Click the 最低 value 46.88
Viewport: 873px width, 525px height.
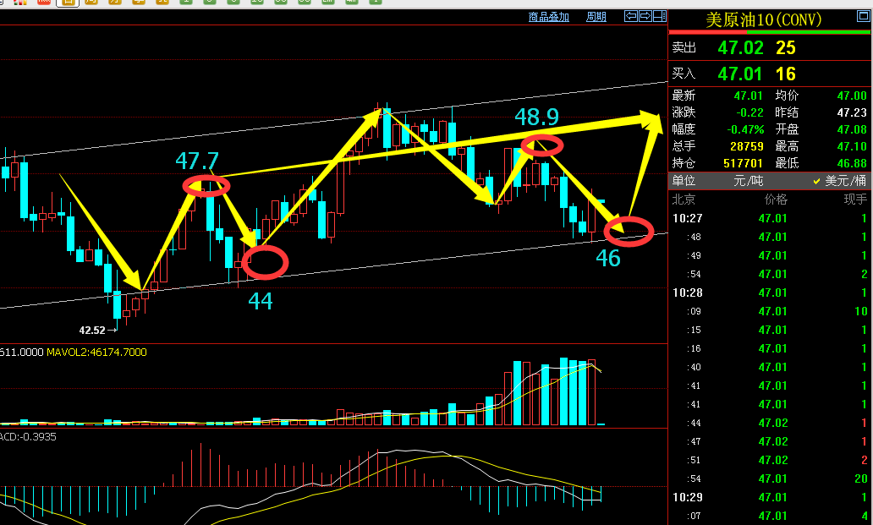click(x=852, y=163)
